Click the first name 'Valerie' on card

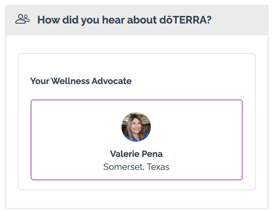click(125, 154)
